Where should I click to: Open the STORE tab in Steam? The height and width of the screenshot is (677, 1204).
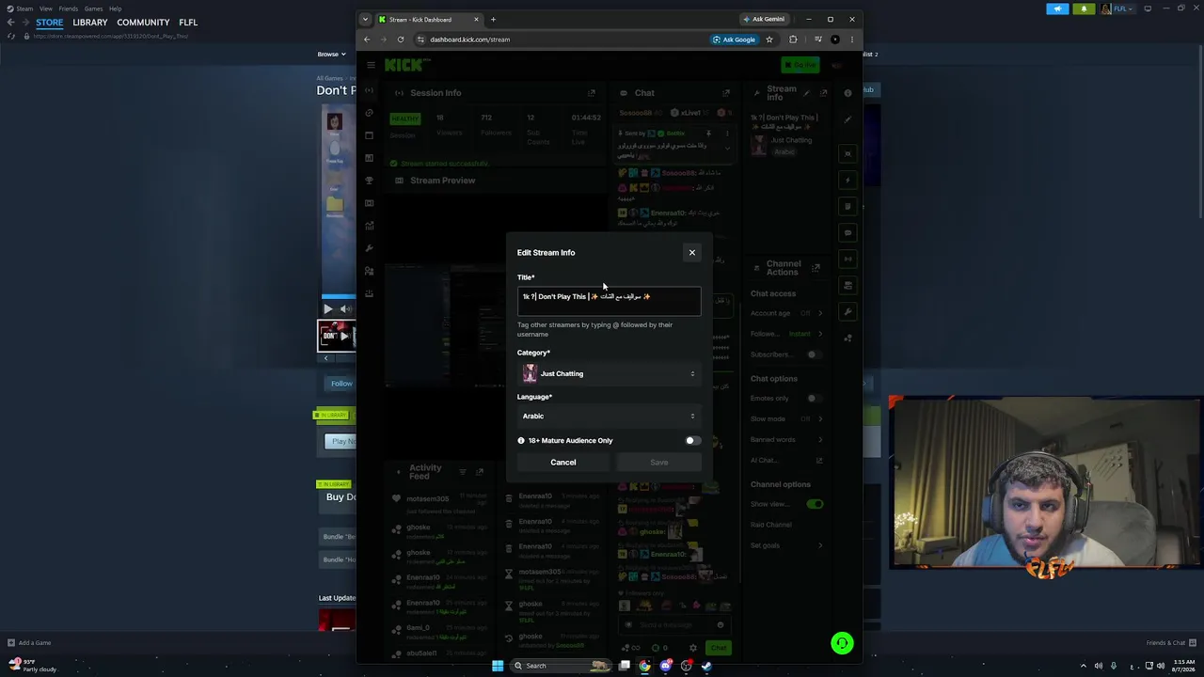tap(50, 23)
